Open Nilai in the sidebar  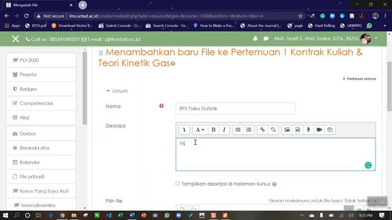pyautogui.click(x=41, y=118)
